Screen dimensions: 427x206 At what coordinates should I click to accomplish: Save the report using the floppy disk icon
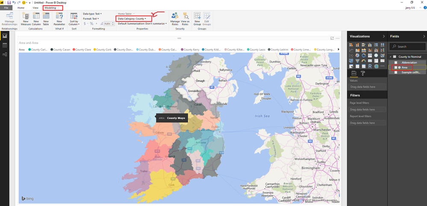[x=9, y=3]
